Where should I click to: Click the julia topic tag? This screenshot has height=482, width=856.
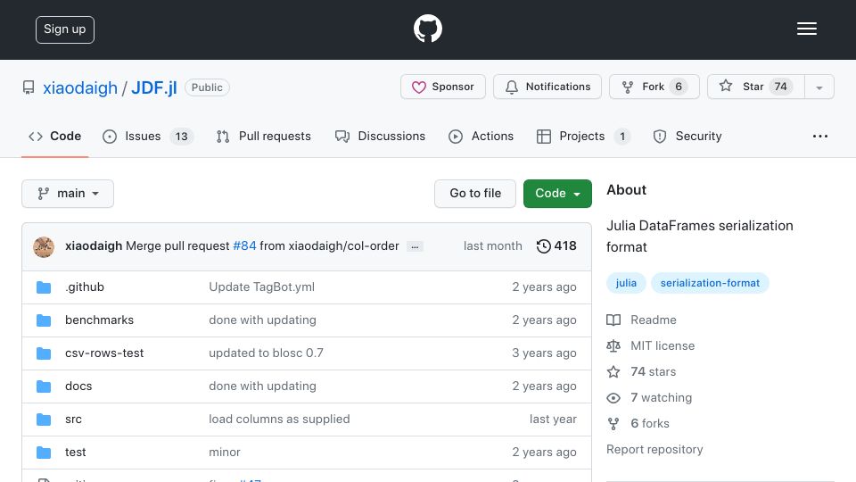[626, 283]
